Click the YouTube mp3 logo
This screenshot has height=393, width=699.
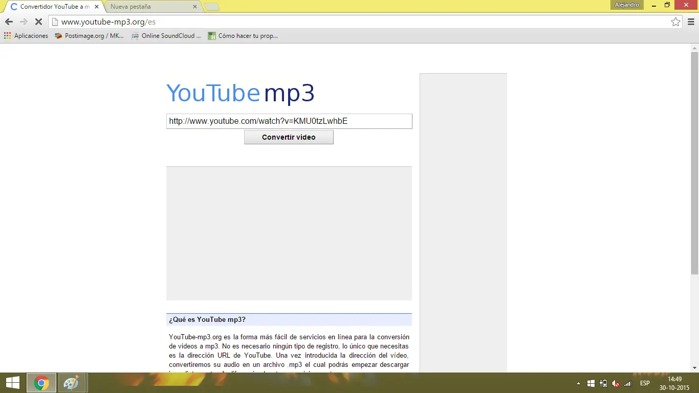[241, 93]
